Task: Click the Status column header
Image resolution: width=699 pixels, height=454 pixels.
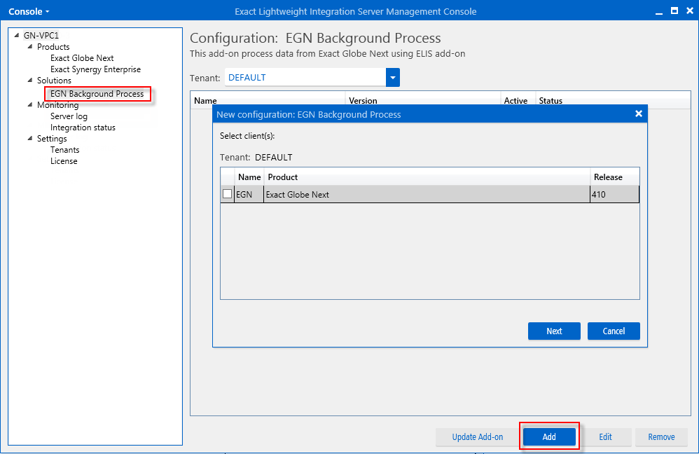Action: click(x=551, y=101)
